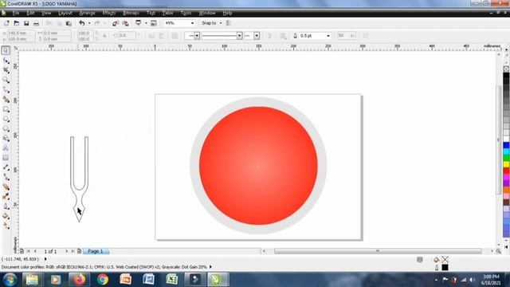Select the Text tool
The image size is (510, 287).
click(x=6, y=148)
